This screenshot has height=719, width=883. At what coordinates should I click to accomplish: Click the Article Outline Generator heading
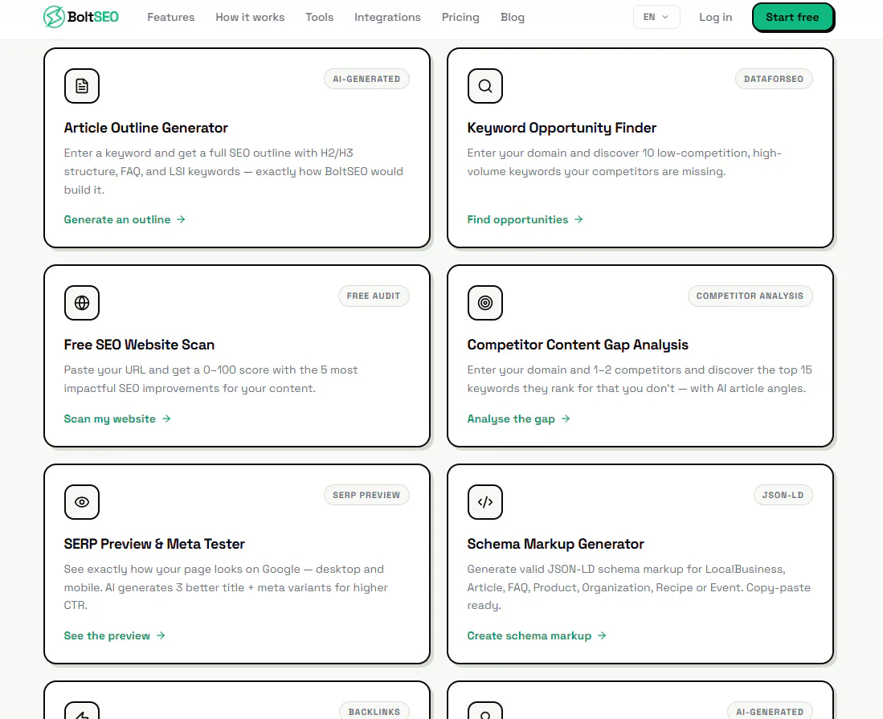click(x=146, y=128)
